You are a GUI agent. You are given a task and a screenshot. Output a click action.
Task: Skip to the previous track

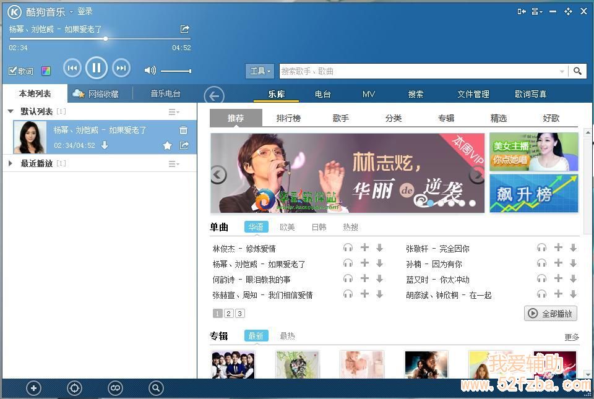pyautogui.click(x=72, y=69)
